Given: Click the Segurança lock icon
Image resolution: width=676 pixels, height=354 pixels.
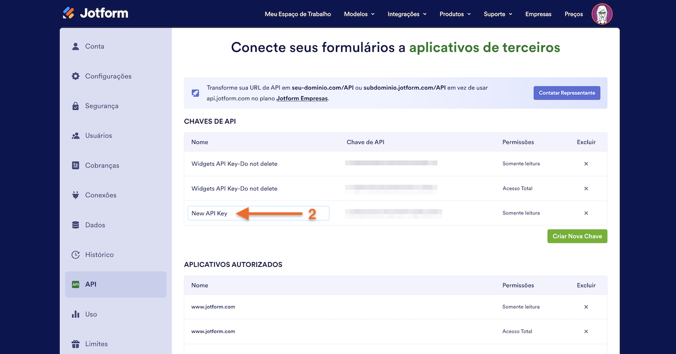Looking at the screenshot, I should coord(76,106).
